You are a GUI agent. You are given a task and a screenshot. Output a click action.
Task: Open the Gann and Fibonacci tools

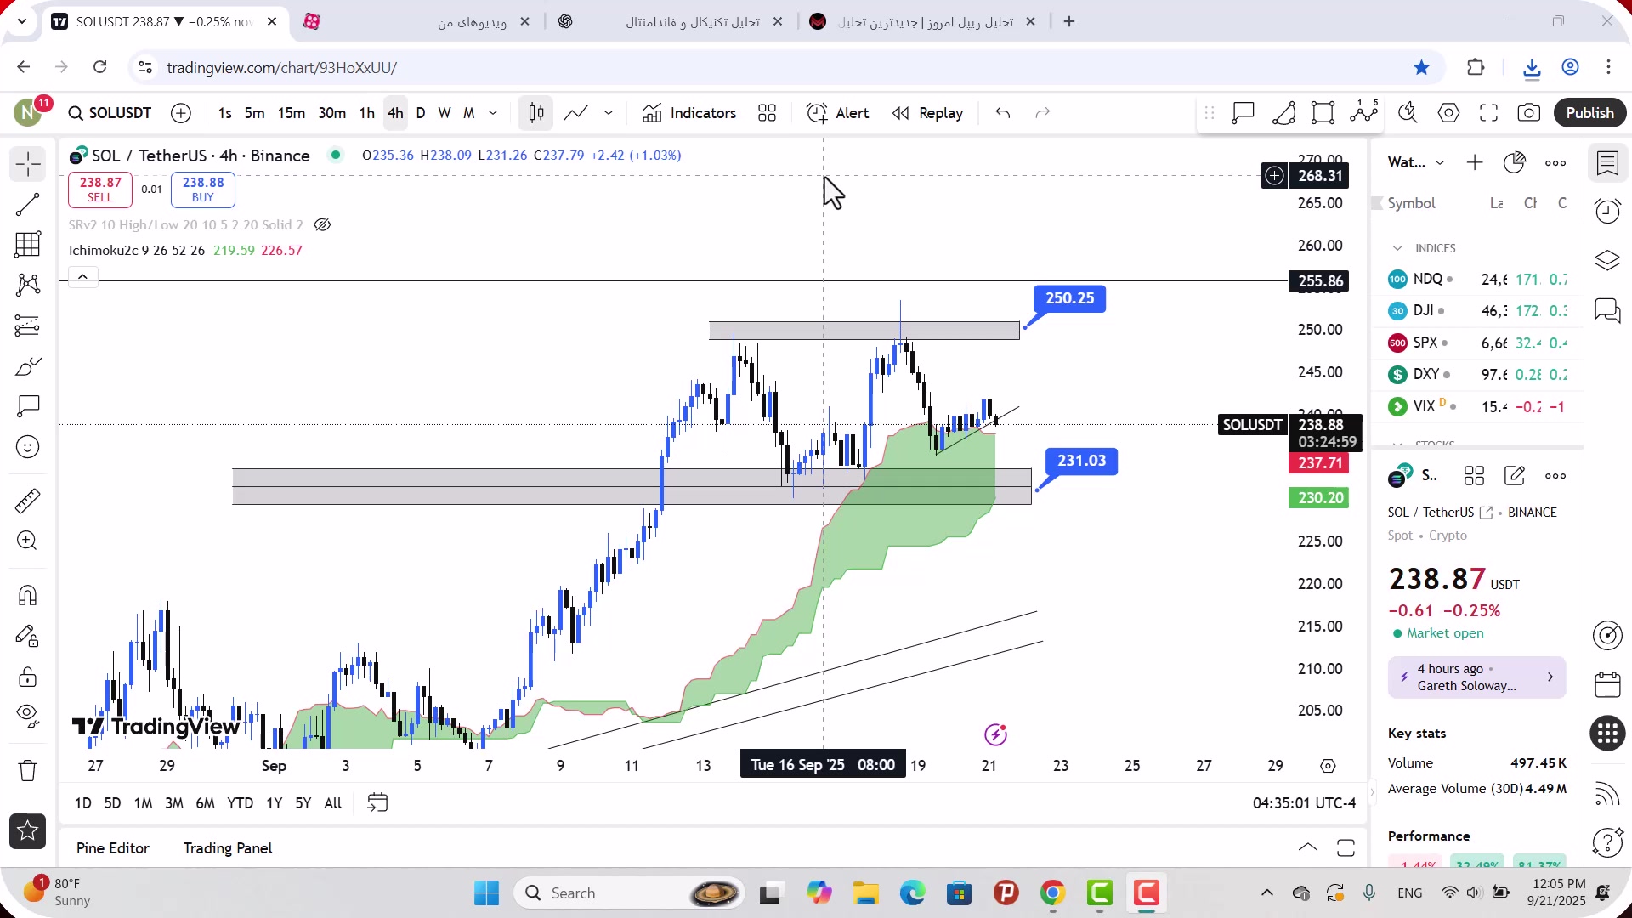coord(28,244)
